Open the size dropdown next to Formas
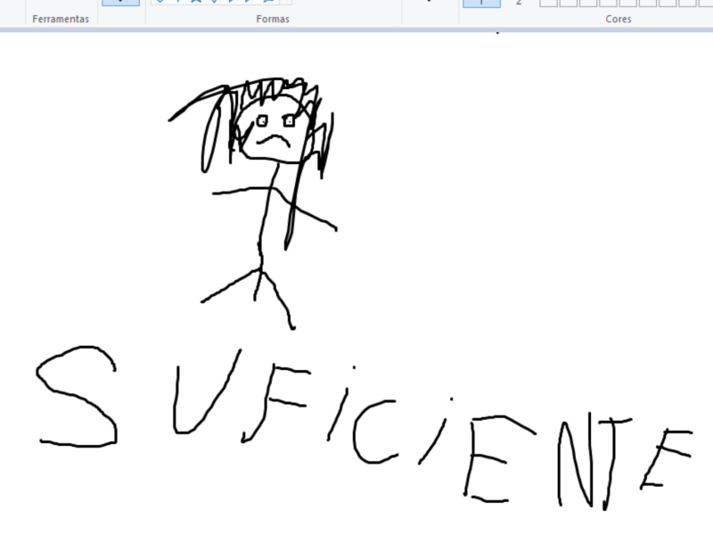The width and height of the screenshot is (713, 535). tap(427, 3)
